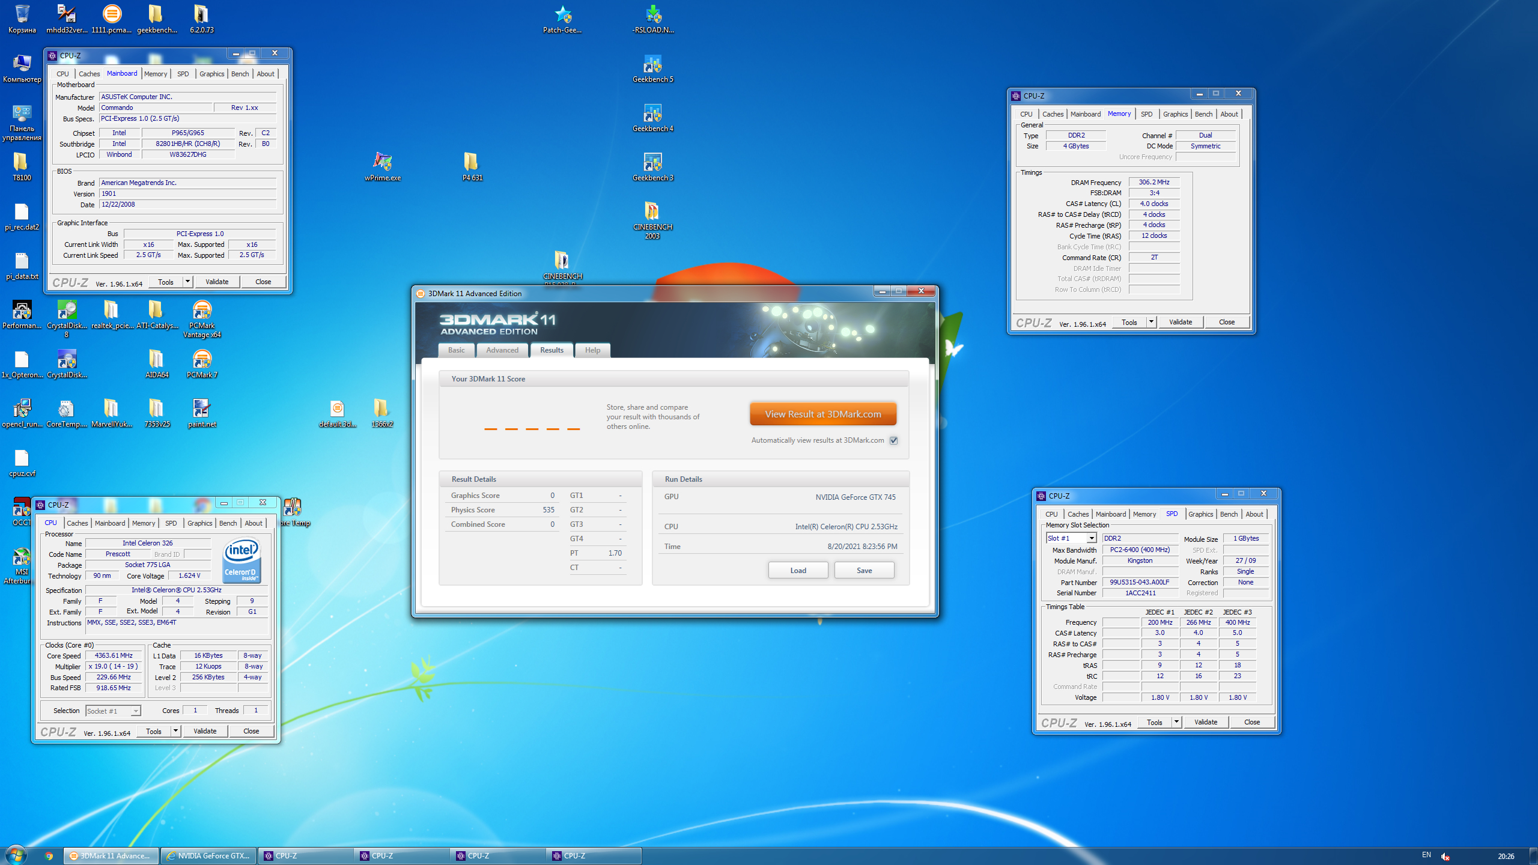Click the 20:26 taskbar clock

click(1506, 856)
